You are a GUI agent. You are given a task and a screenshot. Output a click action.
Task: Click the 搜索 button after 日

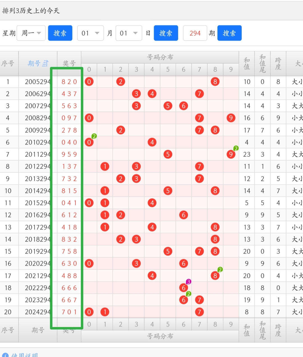[x=166, y=33]
